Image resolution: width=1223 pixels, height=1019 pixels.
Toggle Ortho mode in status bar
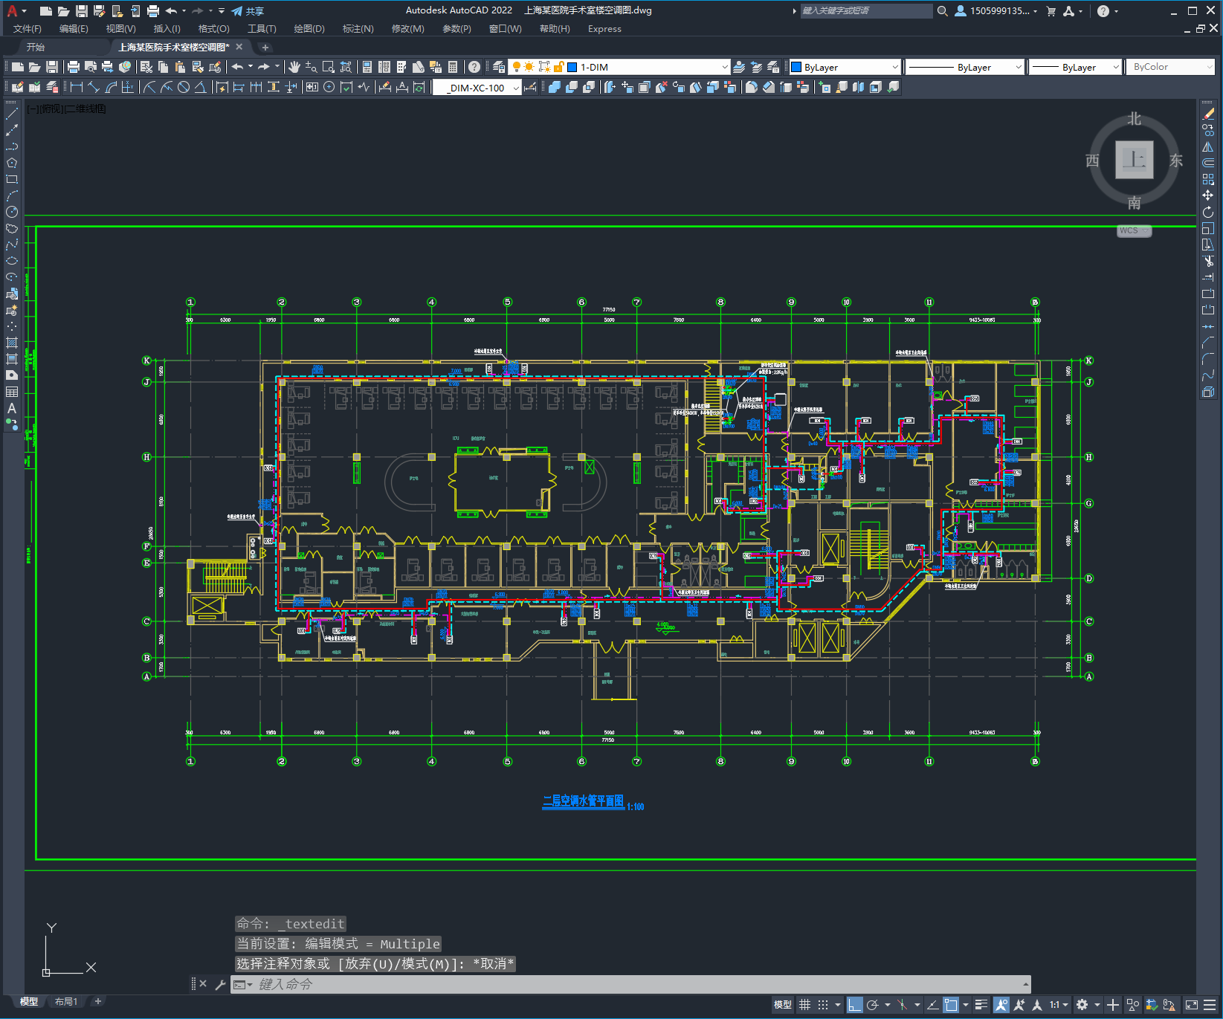tap(855, 1005)
